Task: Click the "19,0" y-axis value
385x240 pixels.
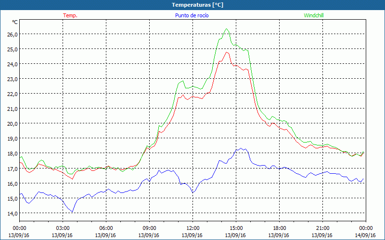Action: 13,139
